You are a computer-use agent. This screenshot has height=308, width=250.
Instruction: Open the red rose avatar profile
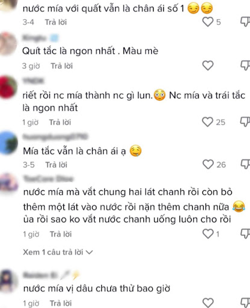click(8, 87)
